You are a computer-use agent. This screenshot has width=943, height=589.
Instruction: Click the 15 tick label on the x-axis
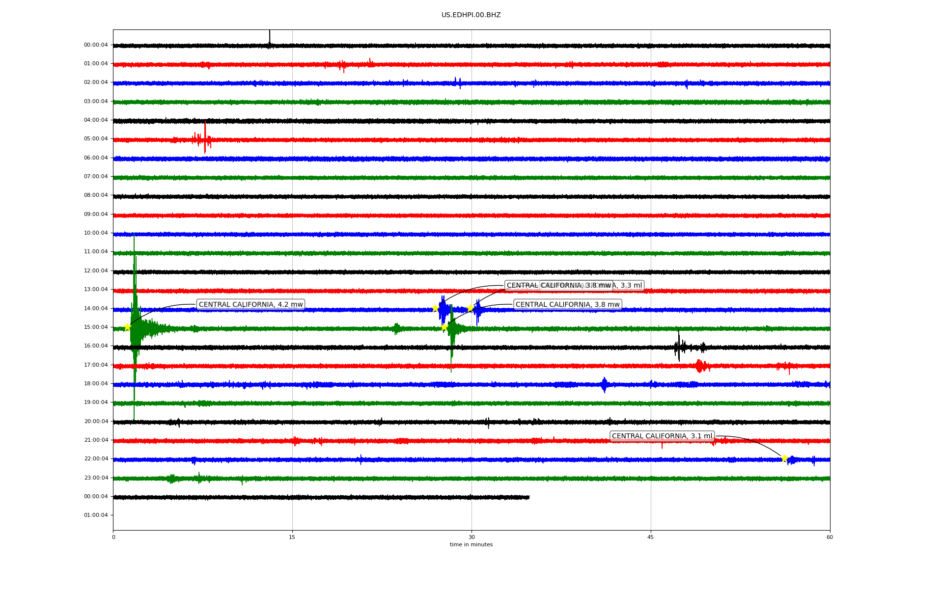(292, 537)
